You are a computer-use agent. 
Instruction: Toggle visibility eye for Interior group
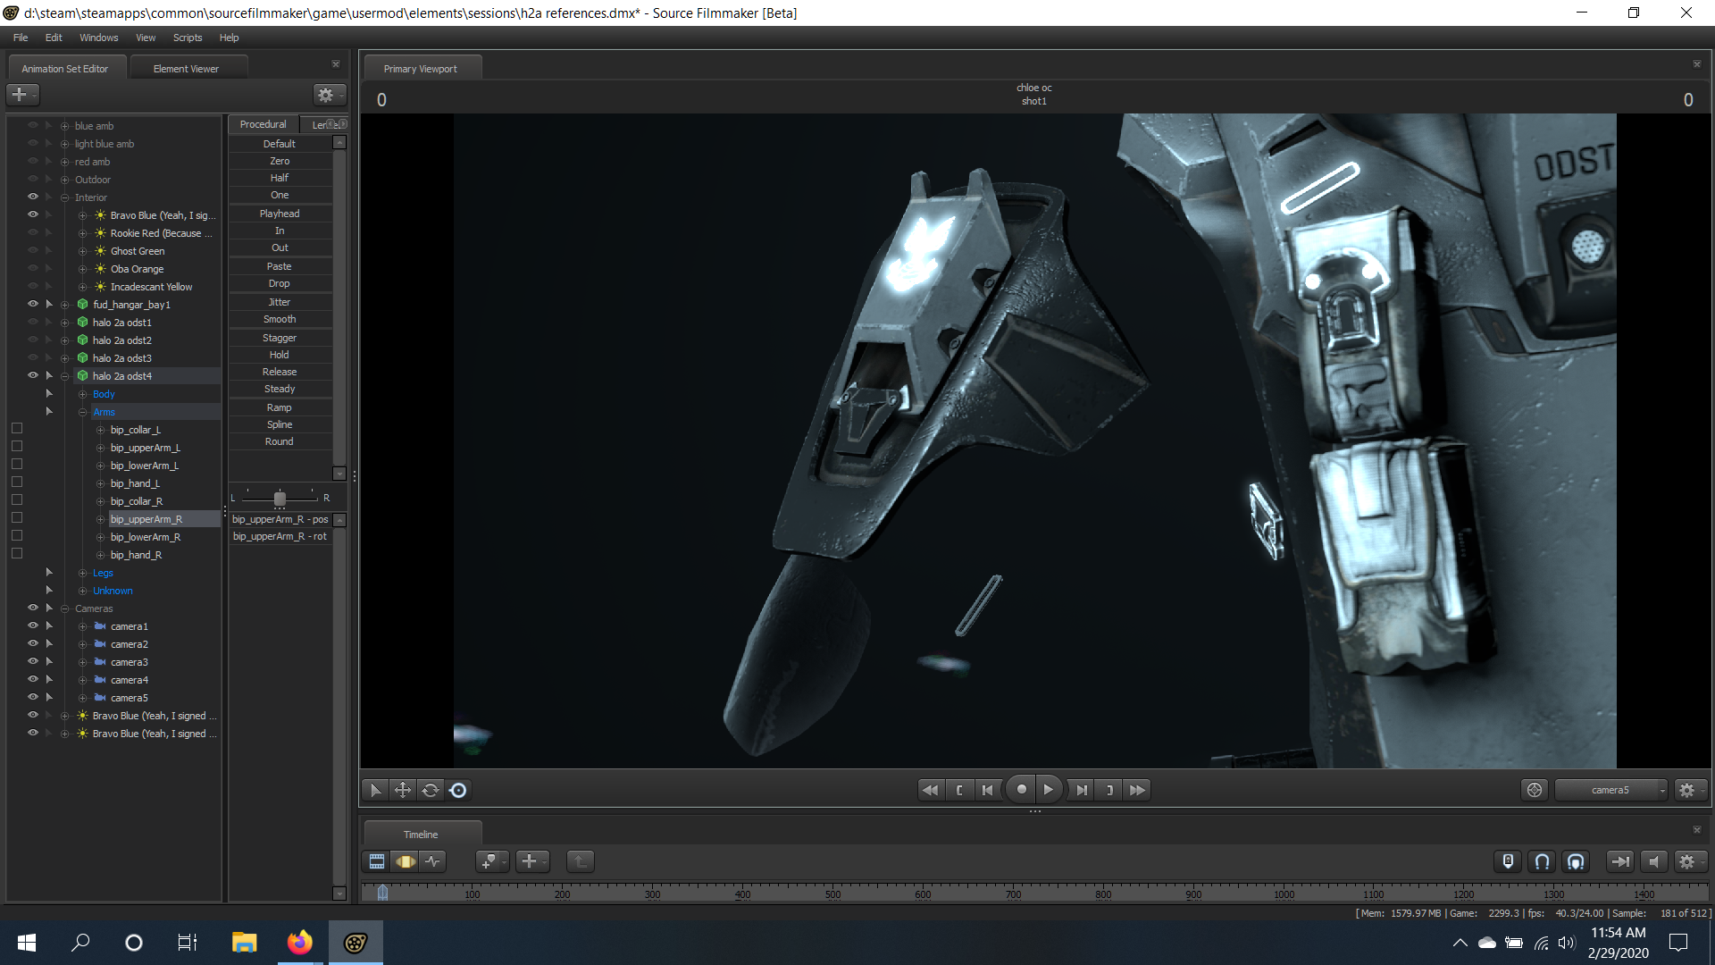point(33,197)
